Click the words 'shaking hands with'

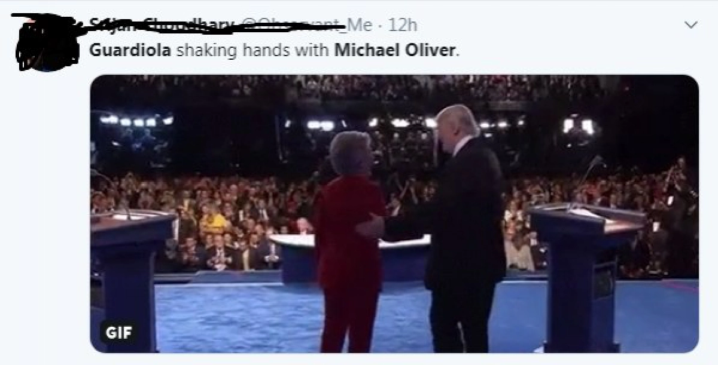click(252, 50)
